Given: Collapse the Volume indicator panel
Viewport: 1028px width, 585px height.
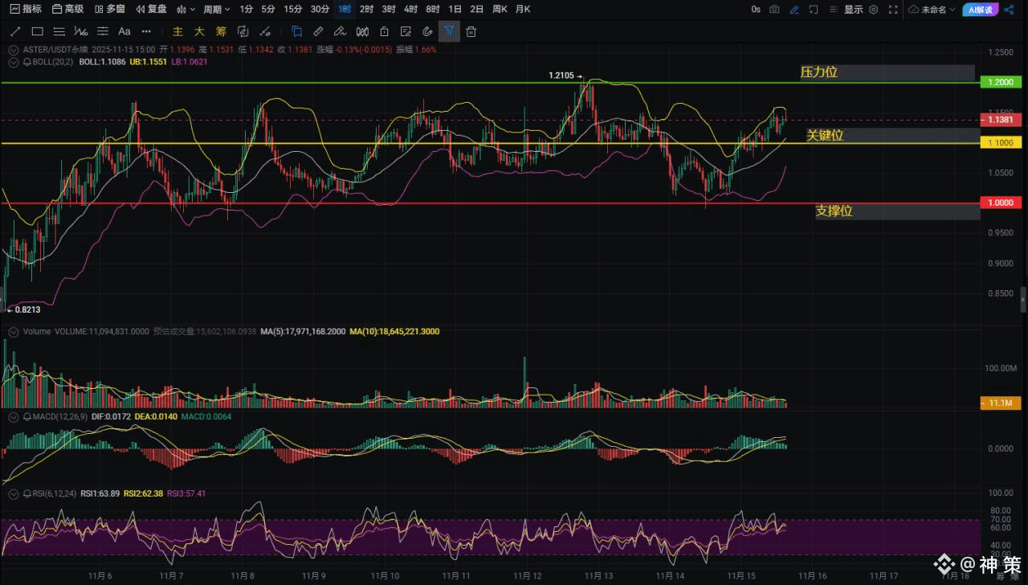Looking at the screenshot, I should click(13, 331).
